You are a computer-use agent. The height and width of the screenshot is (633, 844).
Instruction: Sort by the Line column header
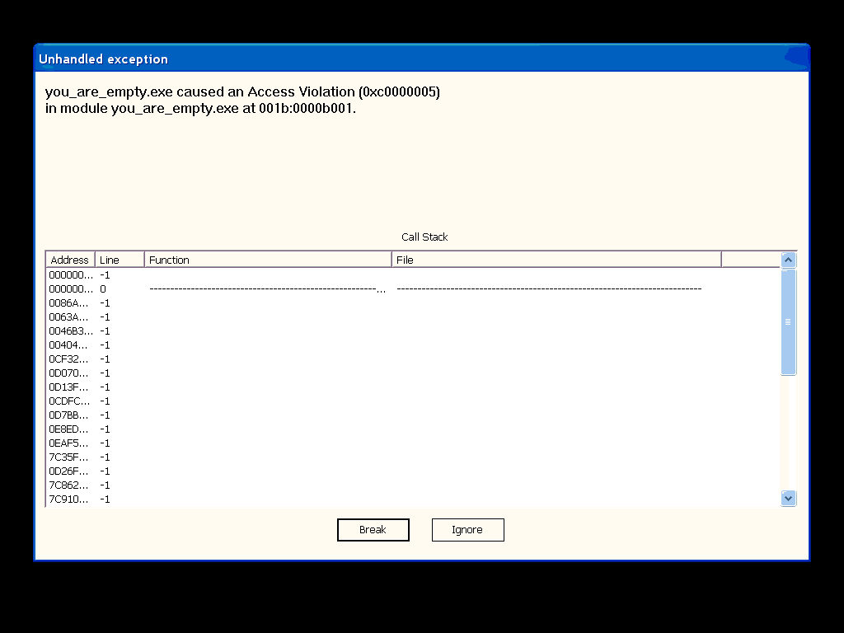(120, 260)
